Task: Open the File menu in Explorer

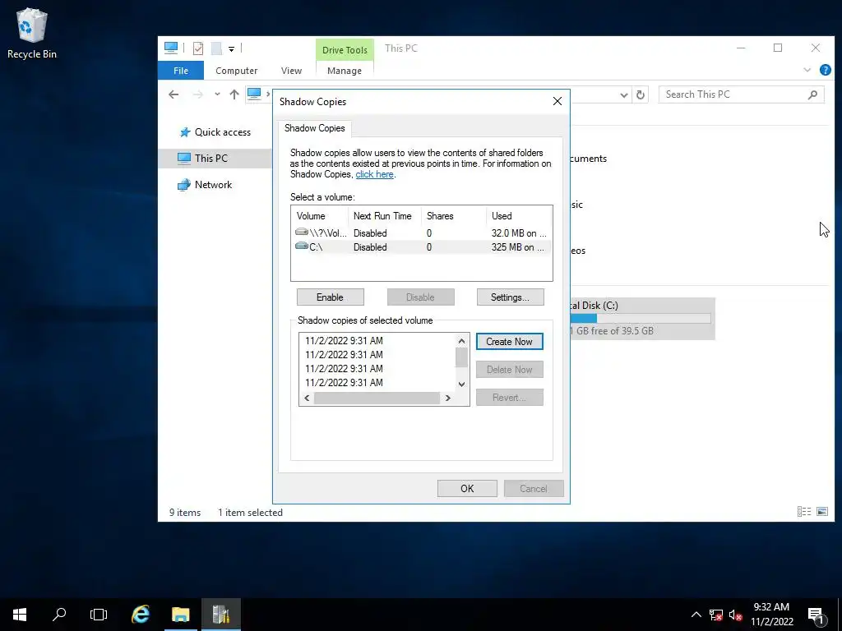Action: (x=181, y=71)
